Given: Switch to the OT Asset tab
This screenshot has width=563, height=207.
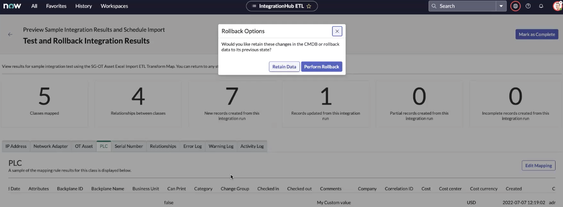Looking at the screenshot, I should tap(84, 146).
